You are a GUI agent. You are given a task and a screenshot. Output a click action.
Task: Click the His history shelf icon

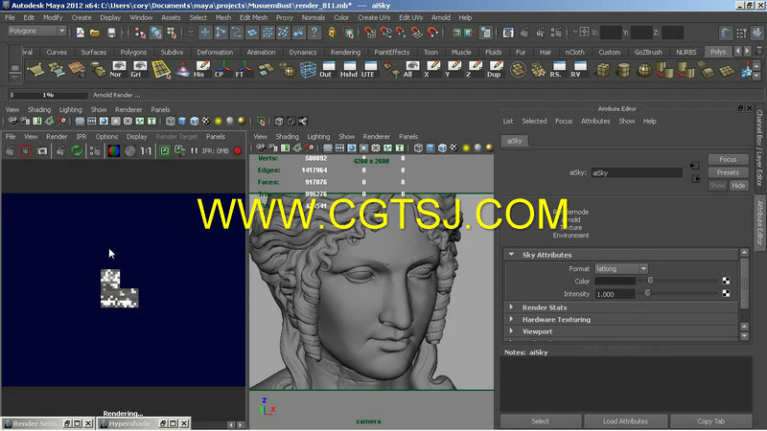[x=201, y=69]
